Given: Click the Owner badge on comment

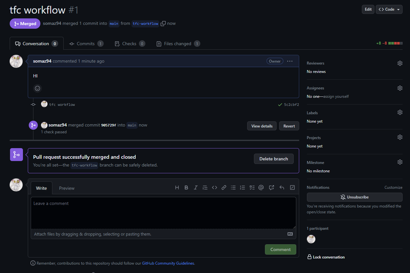Looking at the screenshot, I should coord(275,61).
